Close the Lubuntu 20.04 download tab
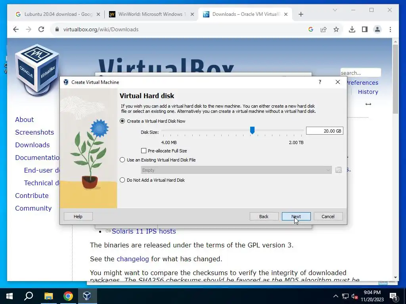This screenshot has width=406, height=304. [98, 14]
